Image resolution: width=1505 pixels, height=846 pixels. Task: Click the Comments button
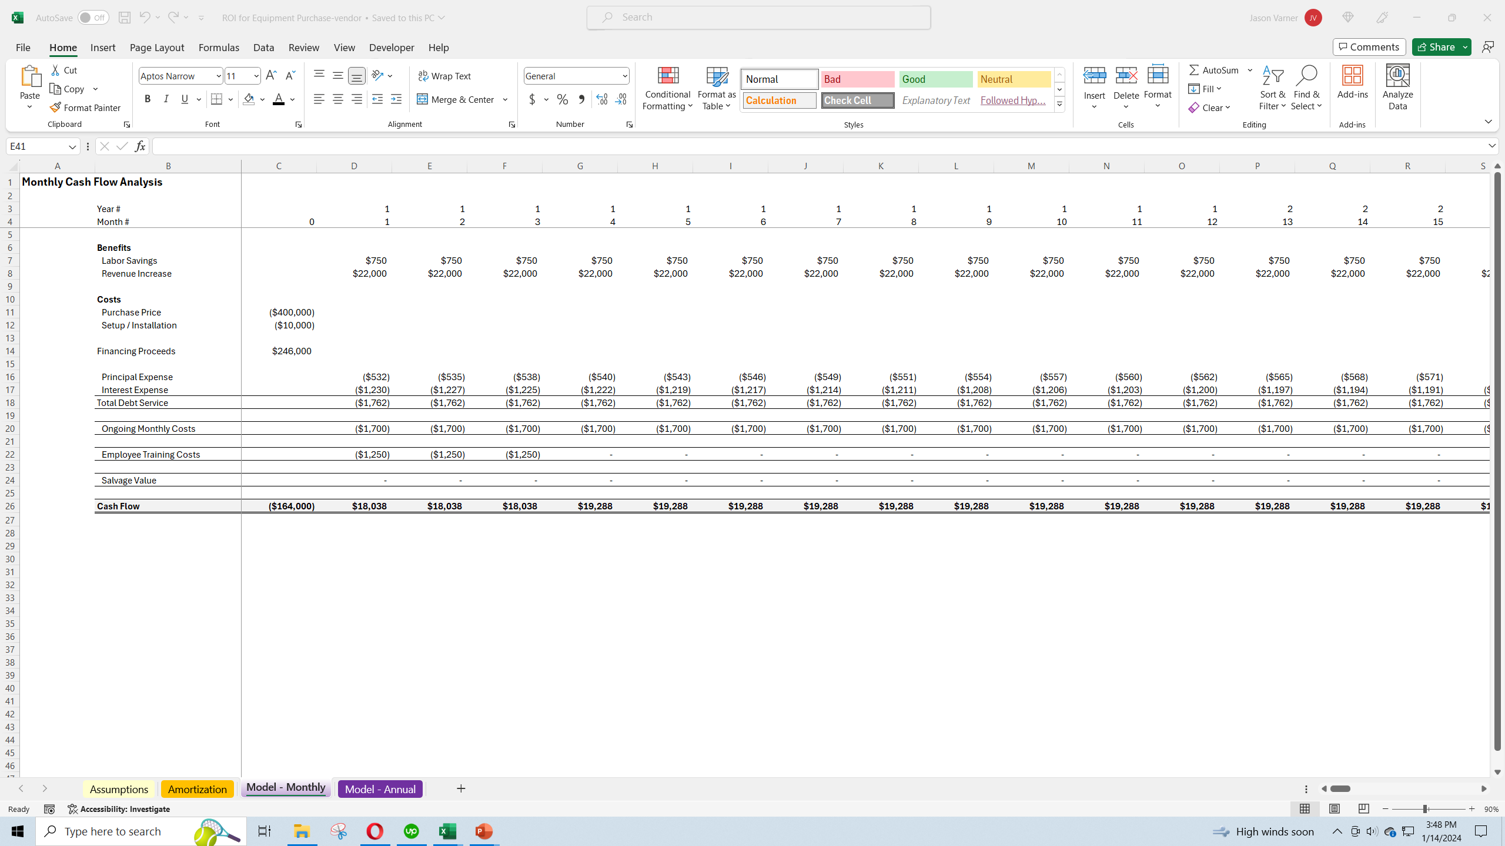point(1368,46)
